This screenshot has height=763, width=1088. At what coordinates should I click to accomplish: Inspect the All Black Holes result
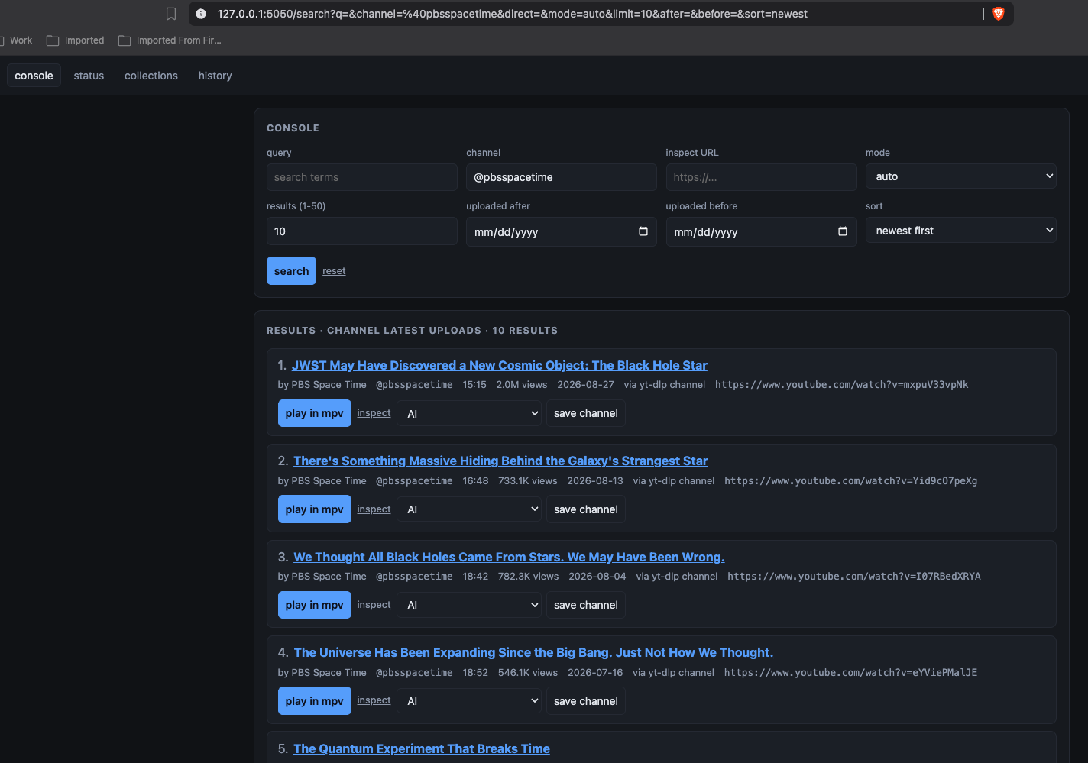[374, 605]
